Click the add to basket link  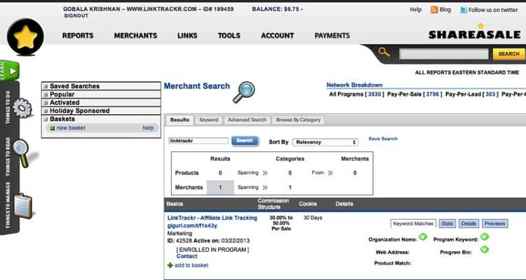coord(191,265)
